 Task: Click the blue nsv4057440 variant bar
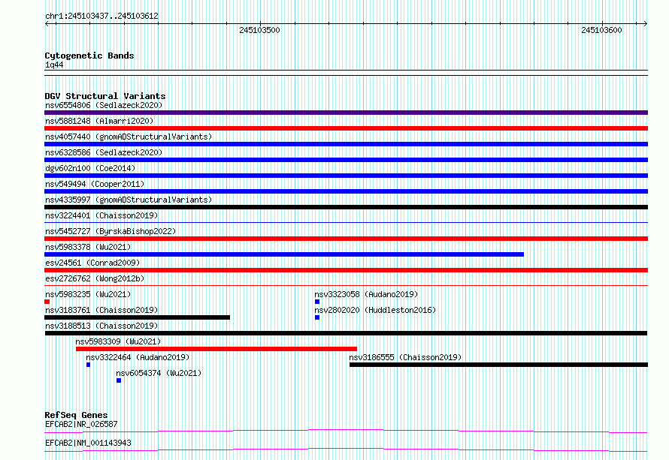click(x=346, y=144)
